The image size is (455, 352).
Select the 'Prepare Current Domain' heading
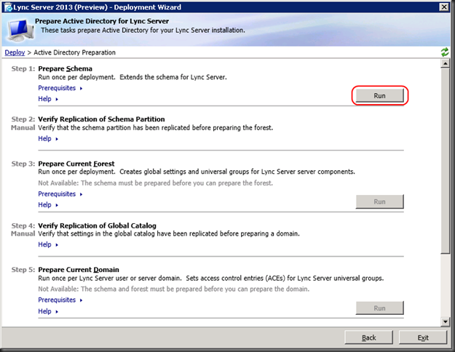point(79,270)
